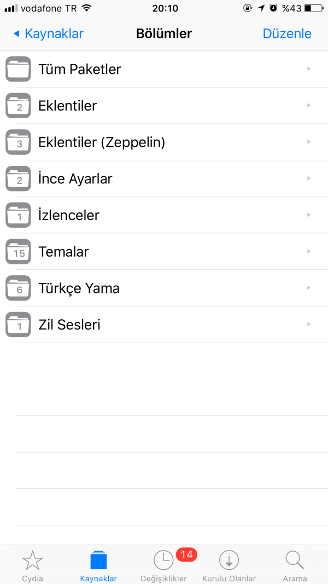The width and height of the screenshot is (328, 584).
Task: Open the Cydia star tab
Action: 32,565
